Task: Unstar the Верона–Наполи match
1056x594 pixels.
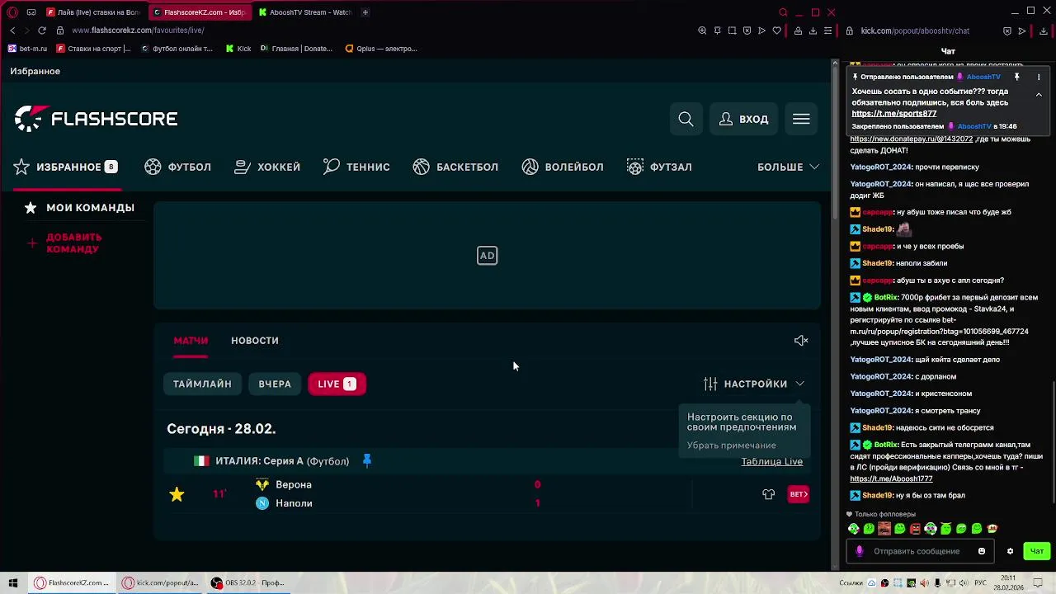Action: click(177, 494)
